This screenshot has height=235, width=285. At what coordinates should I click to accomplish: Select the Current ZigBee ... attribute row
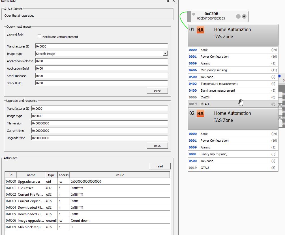87,201
